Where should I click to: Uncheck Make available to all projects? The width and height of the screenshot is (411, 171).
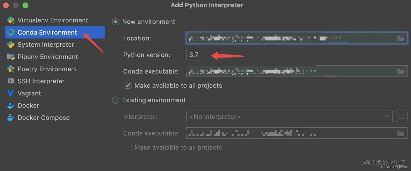coord(128,85)
